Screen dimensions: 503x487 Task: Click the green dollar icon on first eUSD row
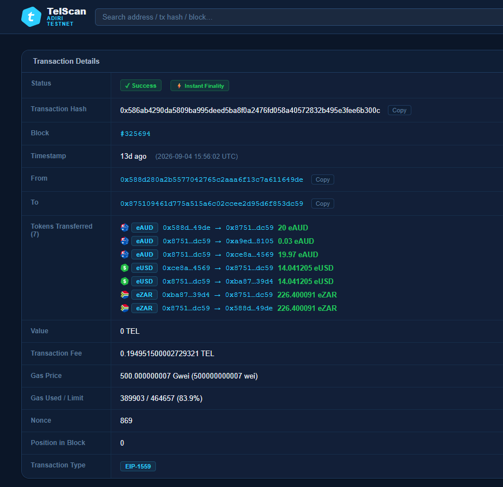coord(125,268)
